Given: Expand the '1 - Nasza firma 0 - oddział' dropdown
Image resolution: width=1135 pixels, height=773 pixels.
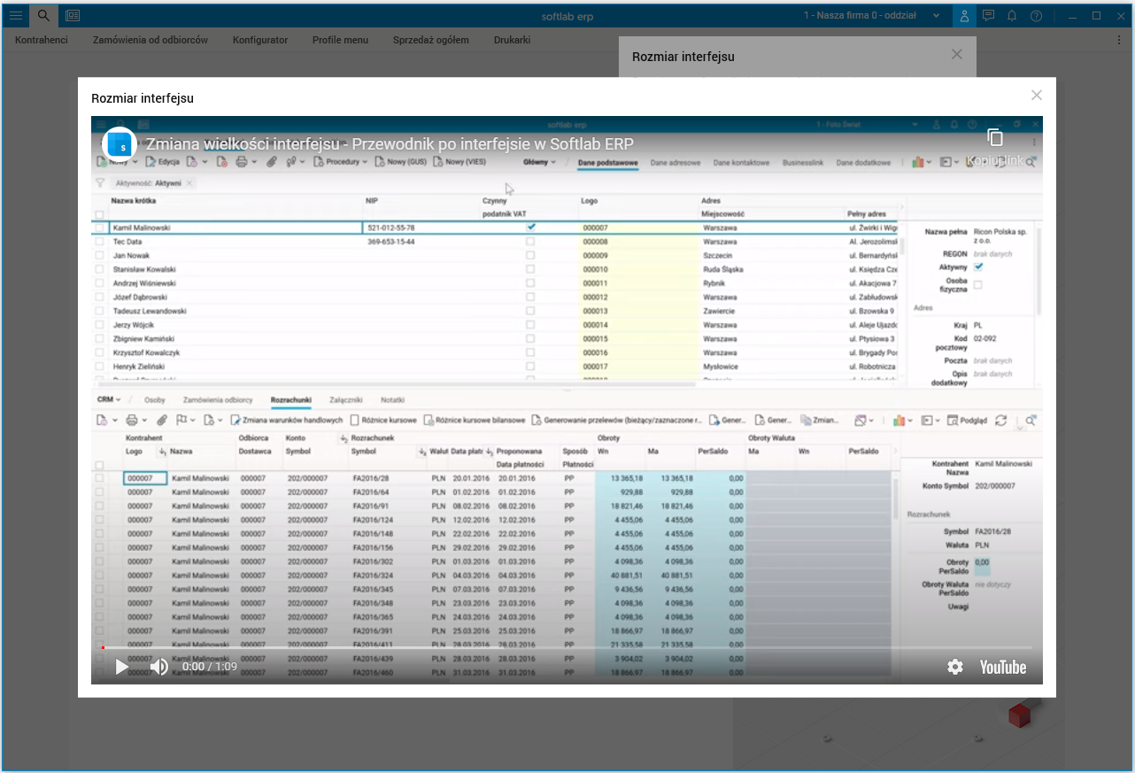Looking at the screenshot, I should pyautogui.click(x=874, y=16).
